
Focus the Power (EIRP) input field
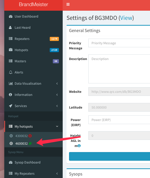(x=119, y=120)
